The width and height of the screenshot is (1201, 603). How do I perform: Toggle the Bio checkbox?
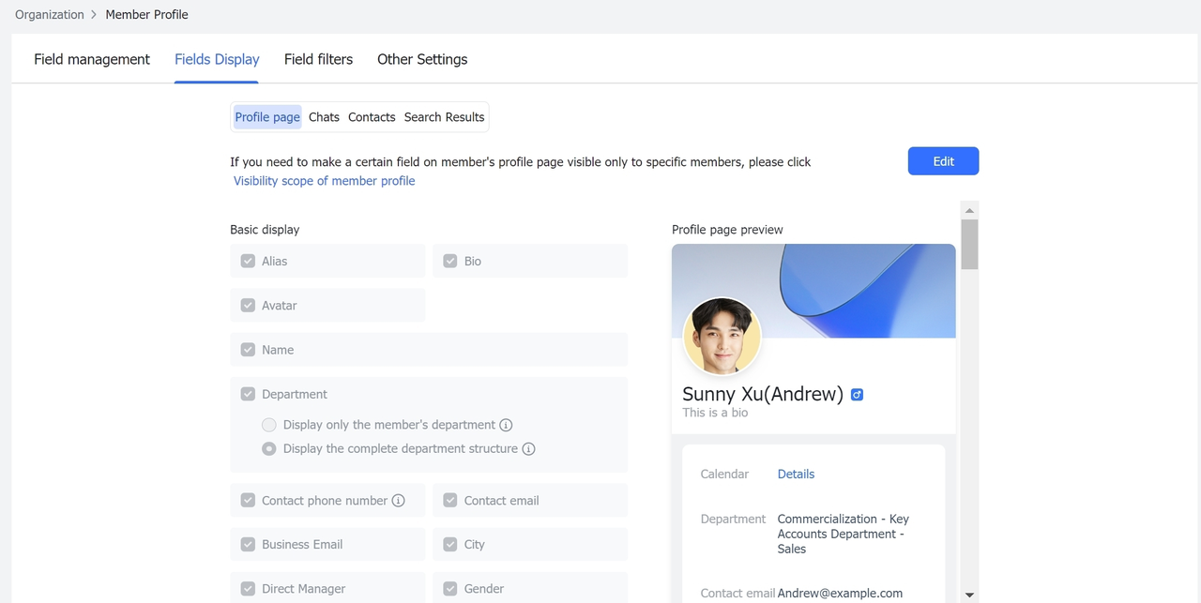point(450,262)
